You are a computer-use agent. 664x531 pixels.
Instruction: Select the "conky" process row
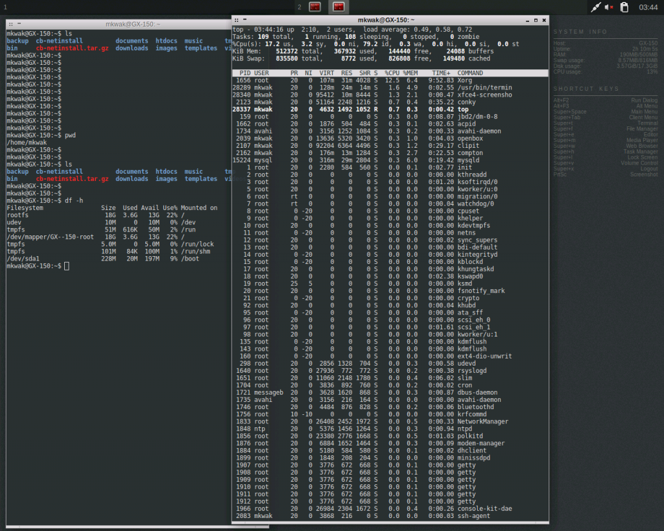pyautogui.click(x=390, y=102)
